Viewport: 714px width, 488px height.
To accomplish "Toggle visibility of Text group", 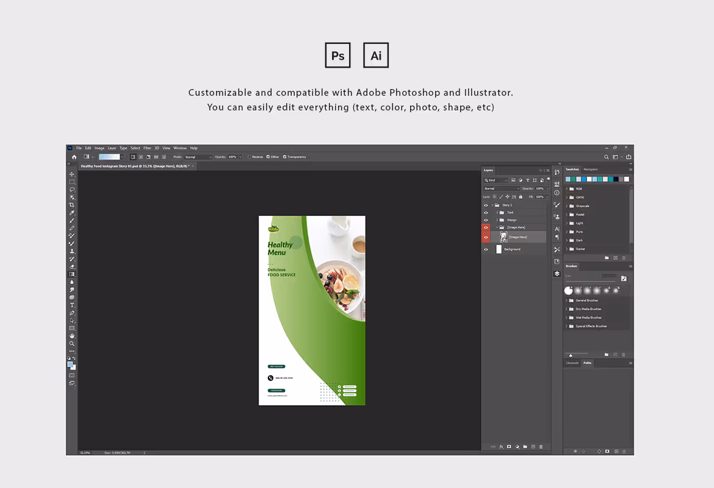I will 486,213.
